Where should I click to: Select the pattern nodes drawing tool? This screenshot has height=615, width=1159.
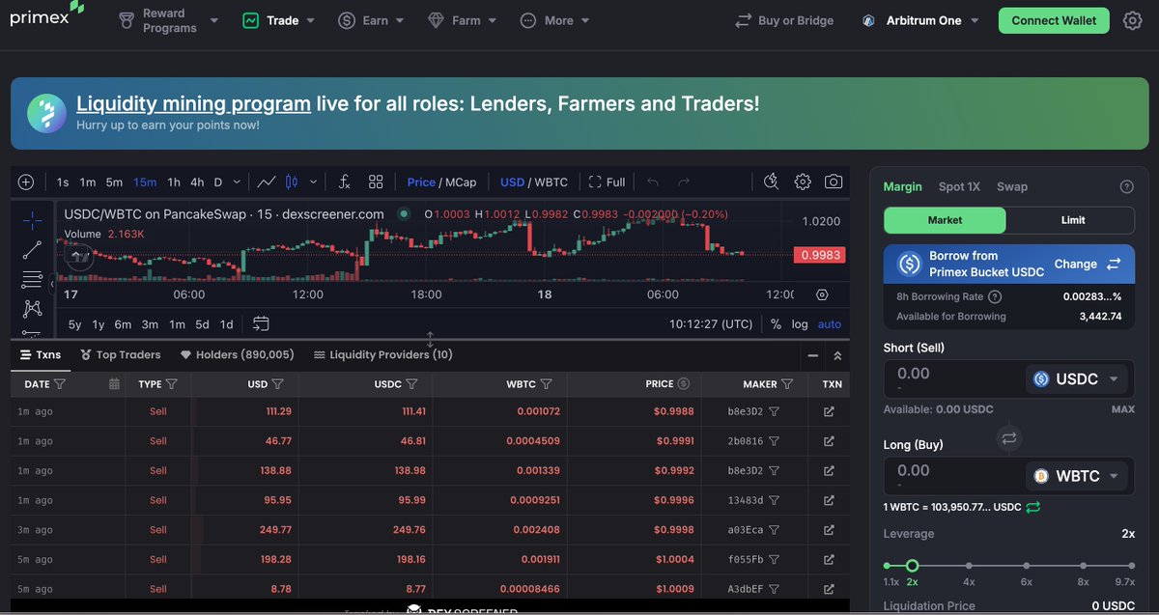(x=32, y=309)
